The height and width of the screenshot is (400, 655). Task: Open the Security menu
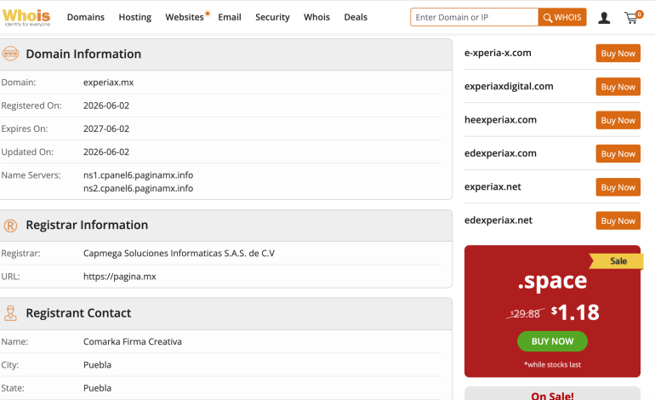(272, 17)
